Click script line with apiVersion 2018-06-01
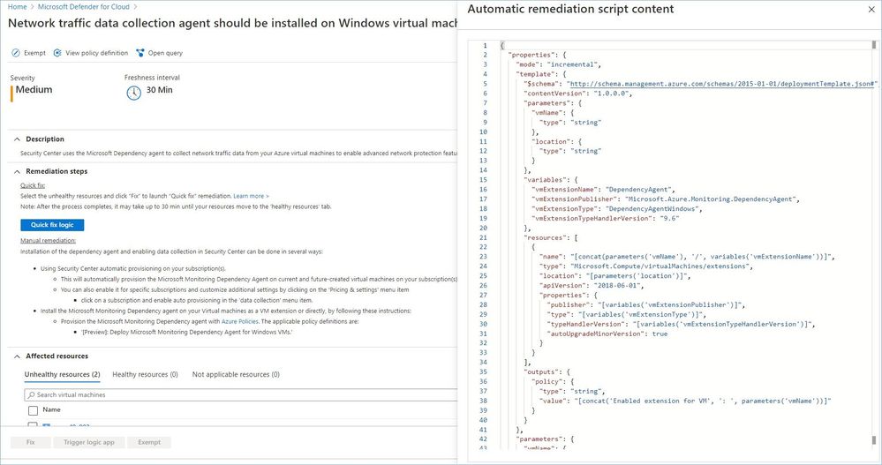882x465 pixels. pyautogui.click(x=592, y=286)
